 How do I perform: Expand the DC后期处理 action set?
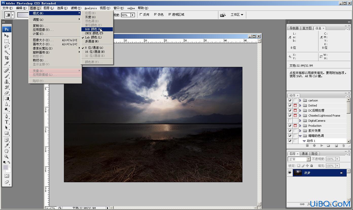pos(300,111)
